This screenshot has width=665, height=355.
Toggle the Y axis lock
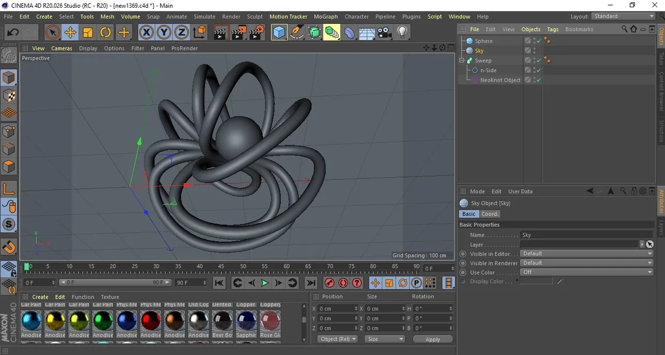point(164,33)
